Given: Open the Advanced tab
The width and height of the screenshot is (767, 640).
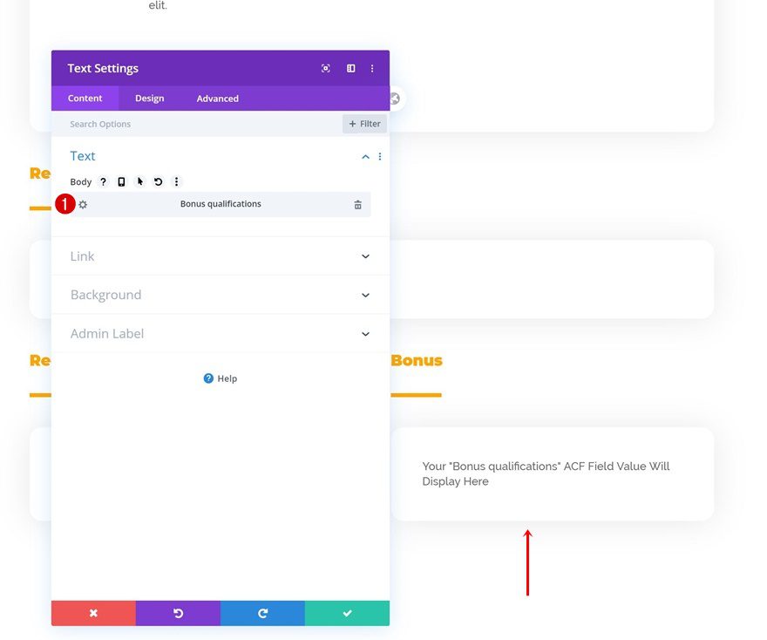Looking at the screenshot, I should point(216,98).
